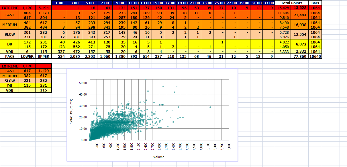347x167 pixels.
Task: Click the 1.00 column header cell
Action: (x=59, y=3)
